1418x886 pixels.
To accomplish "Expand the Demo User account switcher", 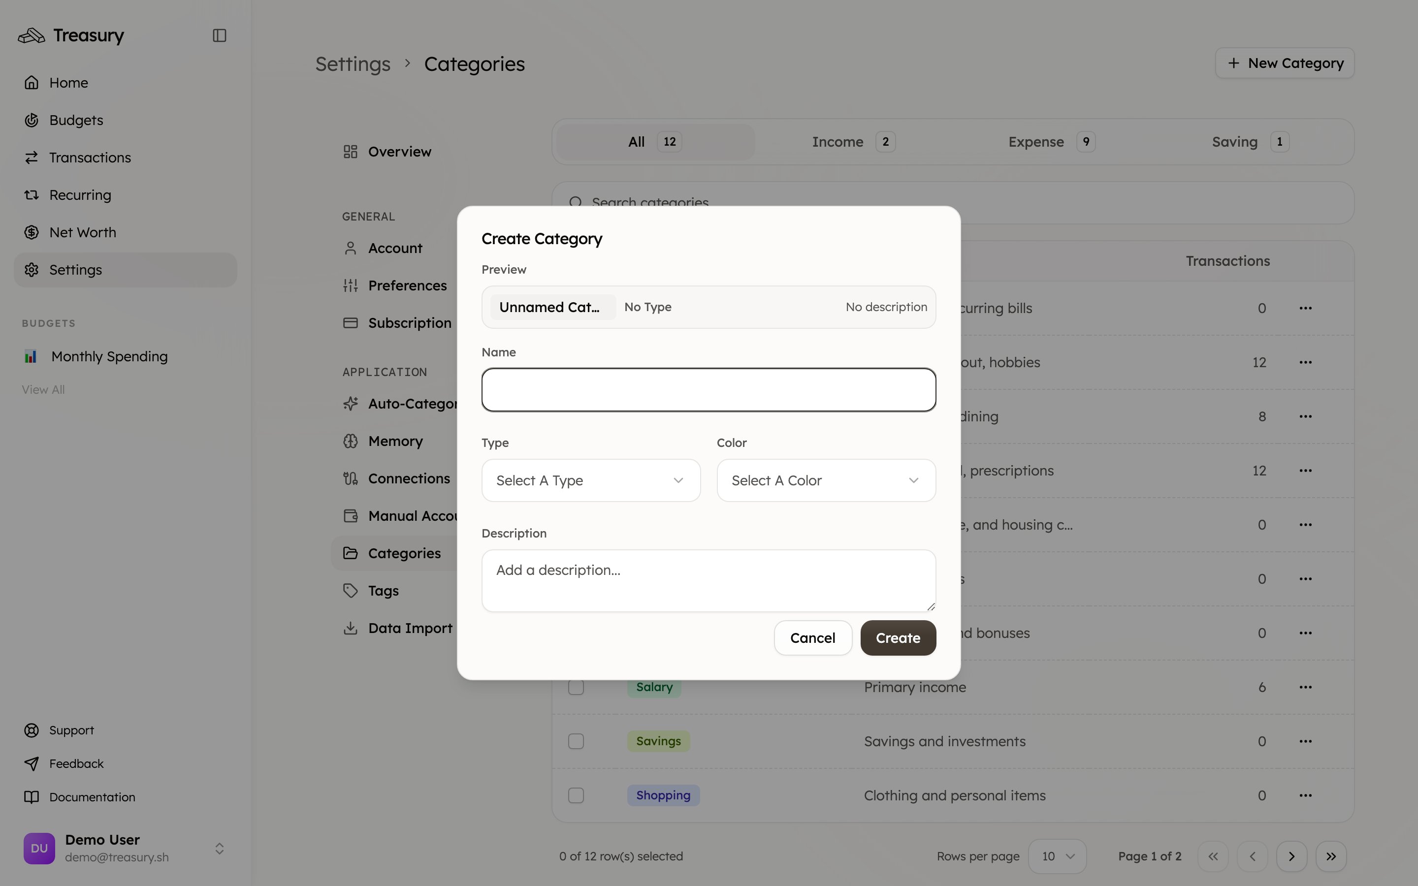I will click(220, 849).
